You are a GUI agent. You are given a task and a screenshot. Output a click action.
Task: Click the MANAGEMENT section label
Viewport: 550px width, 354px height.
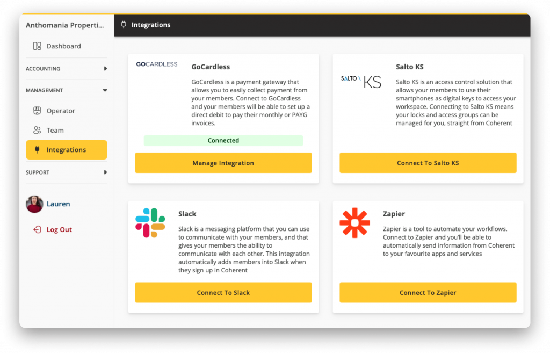44,91
